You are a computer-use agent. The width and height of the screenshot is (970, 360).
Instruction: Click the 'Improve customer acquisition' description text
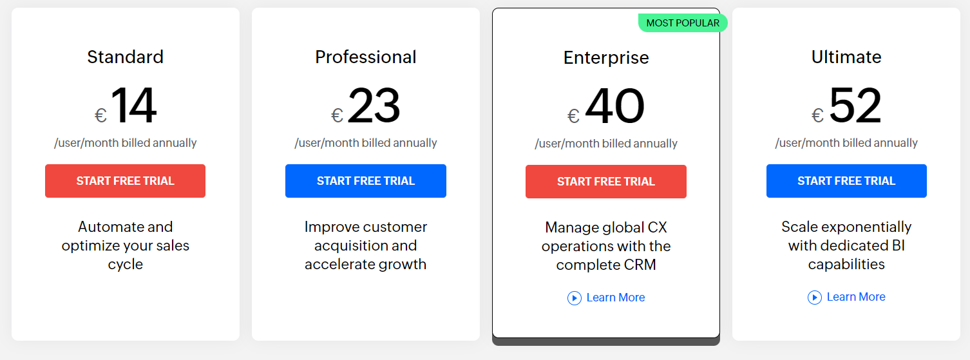(365, 245)
